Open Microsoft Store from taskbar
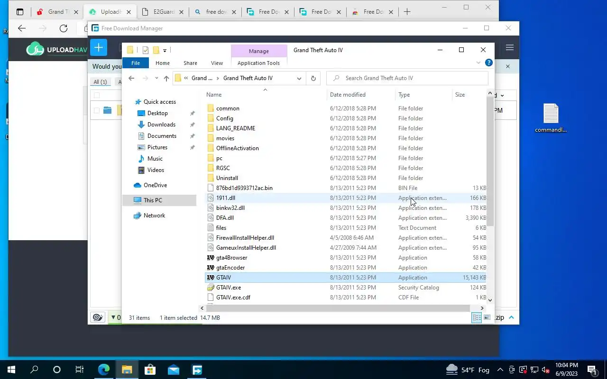This screenshot has width=607, height=379. point(150,370)
